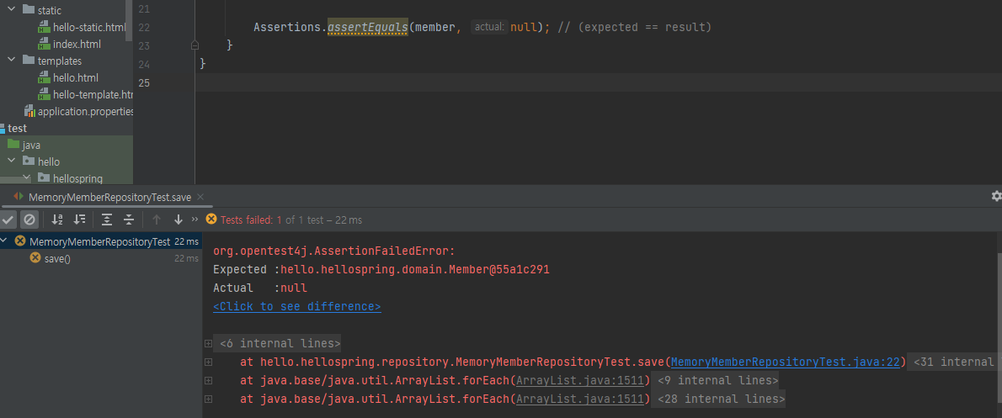Show more test toolbar actions
Viewport: 1002px width, 418px height.
coord(195,220)
